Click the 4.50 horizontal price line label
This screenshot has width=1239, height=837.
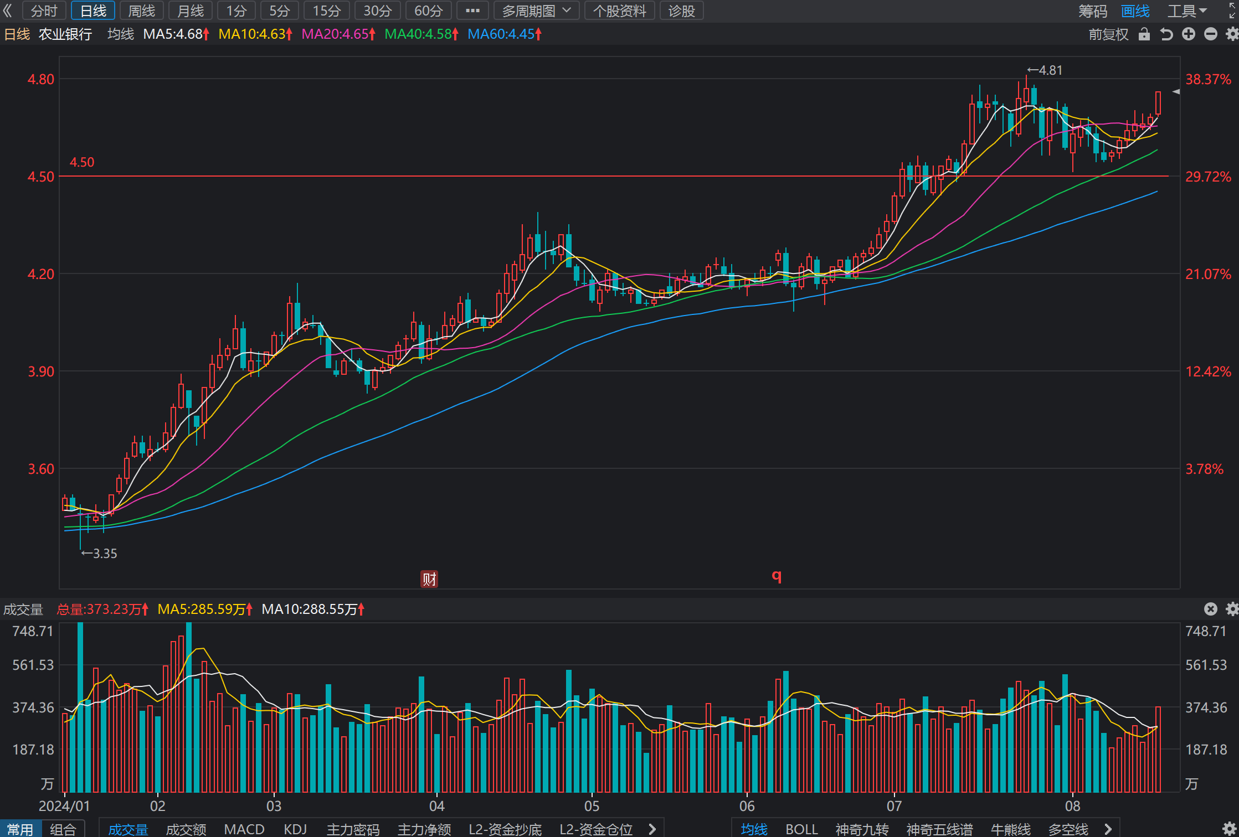point(82,162)
